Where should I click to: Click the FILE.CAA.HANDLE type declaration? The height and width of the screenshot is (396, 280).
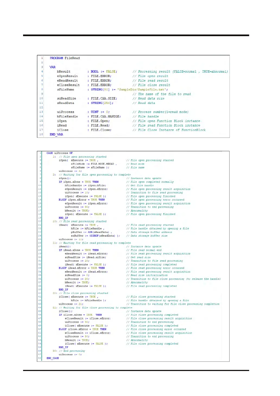[106, 116]
